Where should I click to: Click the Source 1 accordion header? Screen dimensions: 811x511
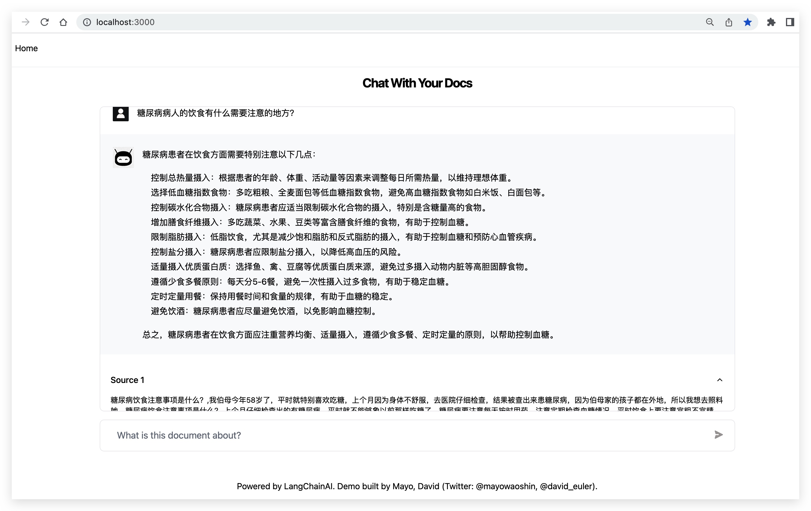tap(127, 380)
